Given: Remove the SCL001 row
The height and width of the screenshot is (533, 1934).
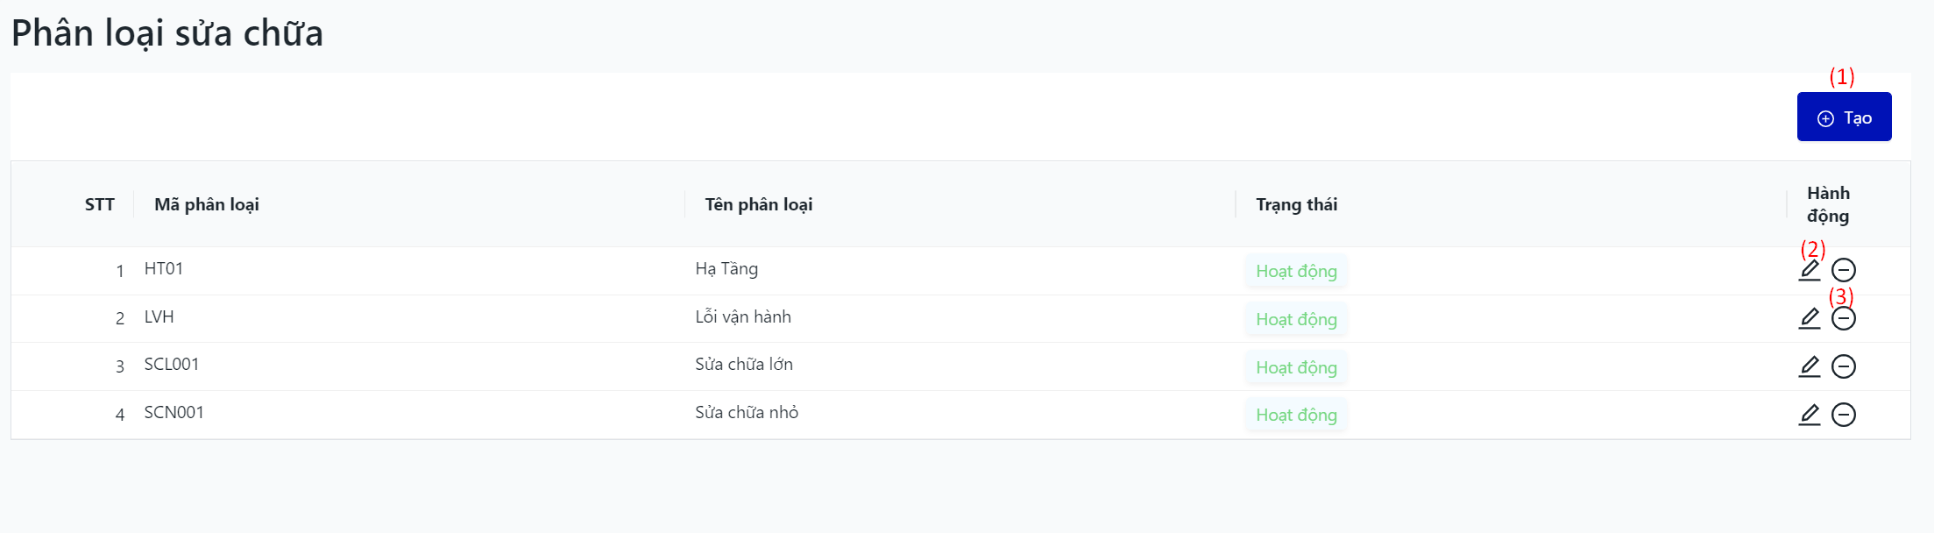Looking at the screenshot, I should (x=1844, y=366).
